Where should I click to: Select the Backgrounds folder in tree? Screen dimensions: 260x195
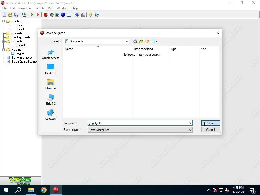click(21, 37)
